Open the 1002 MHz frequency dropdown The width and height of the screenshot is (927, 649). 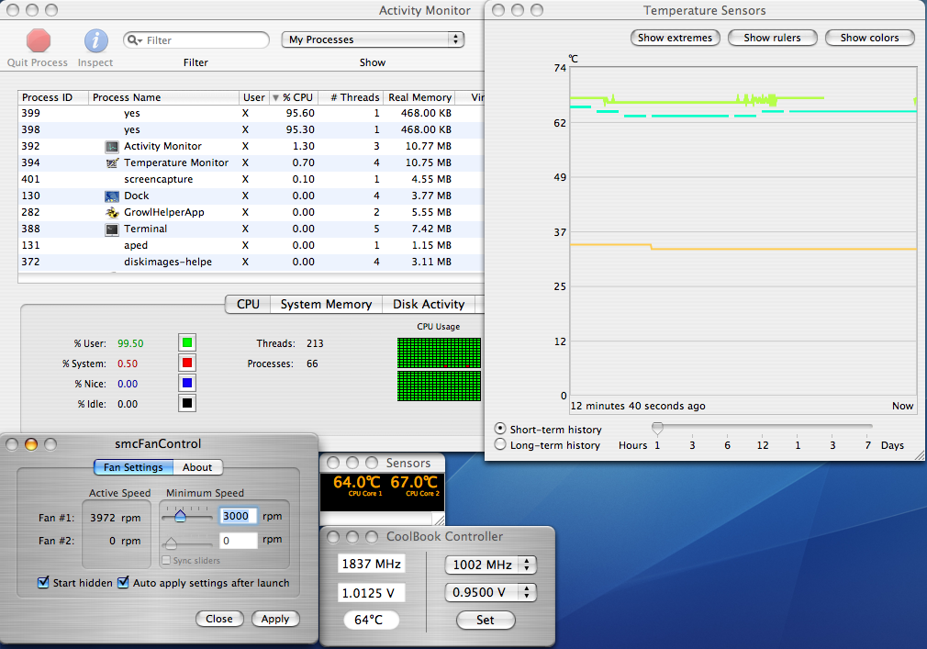click(491, 565)
